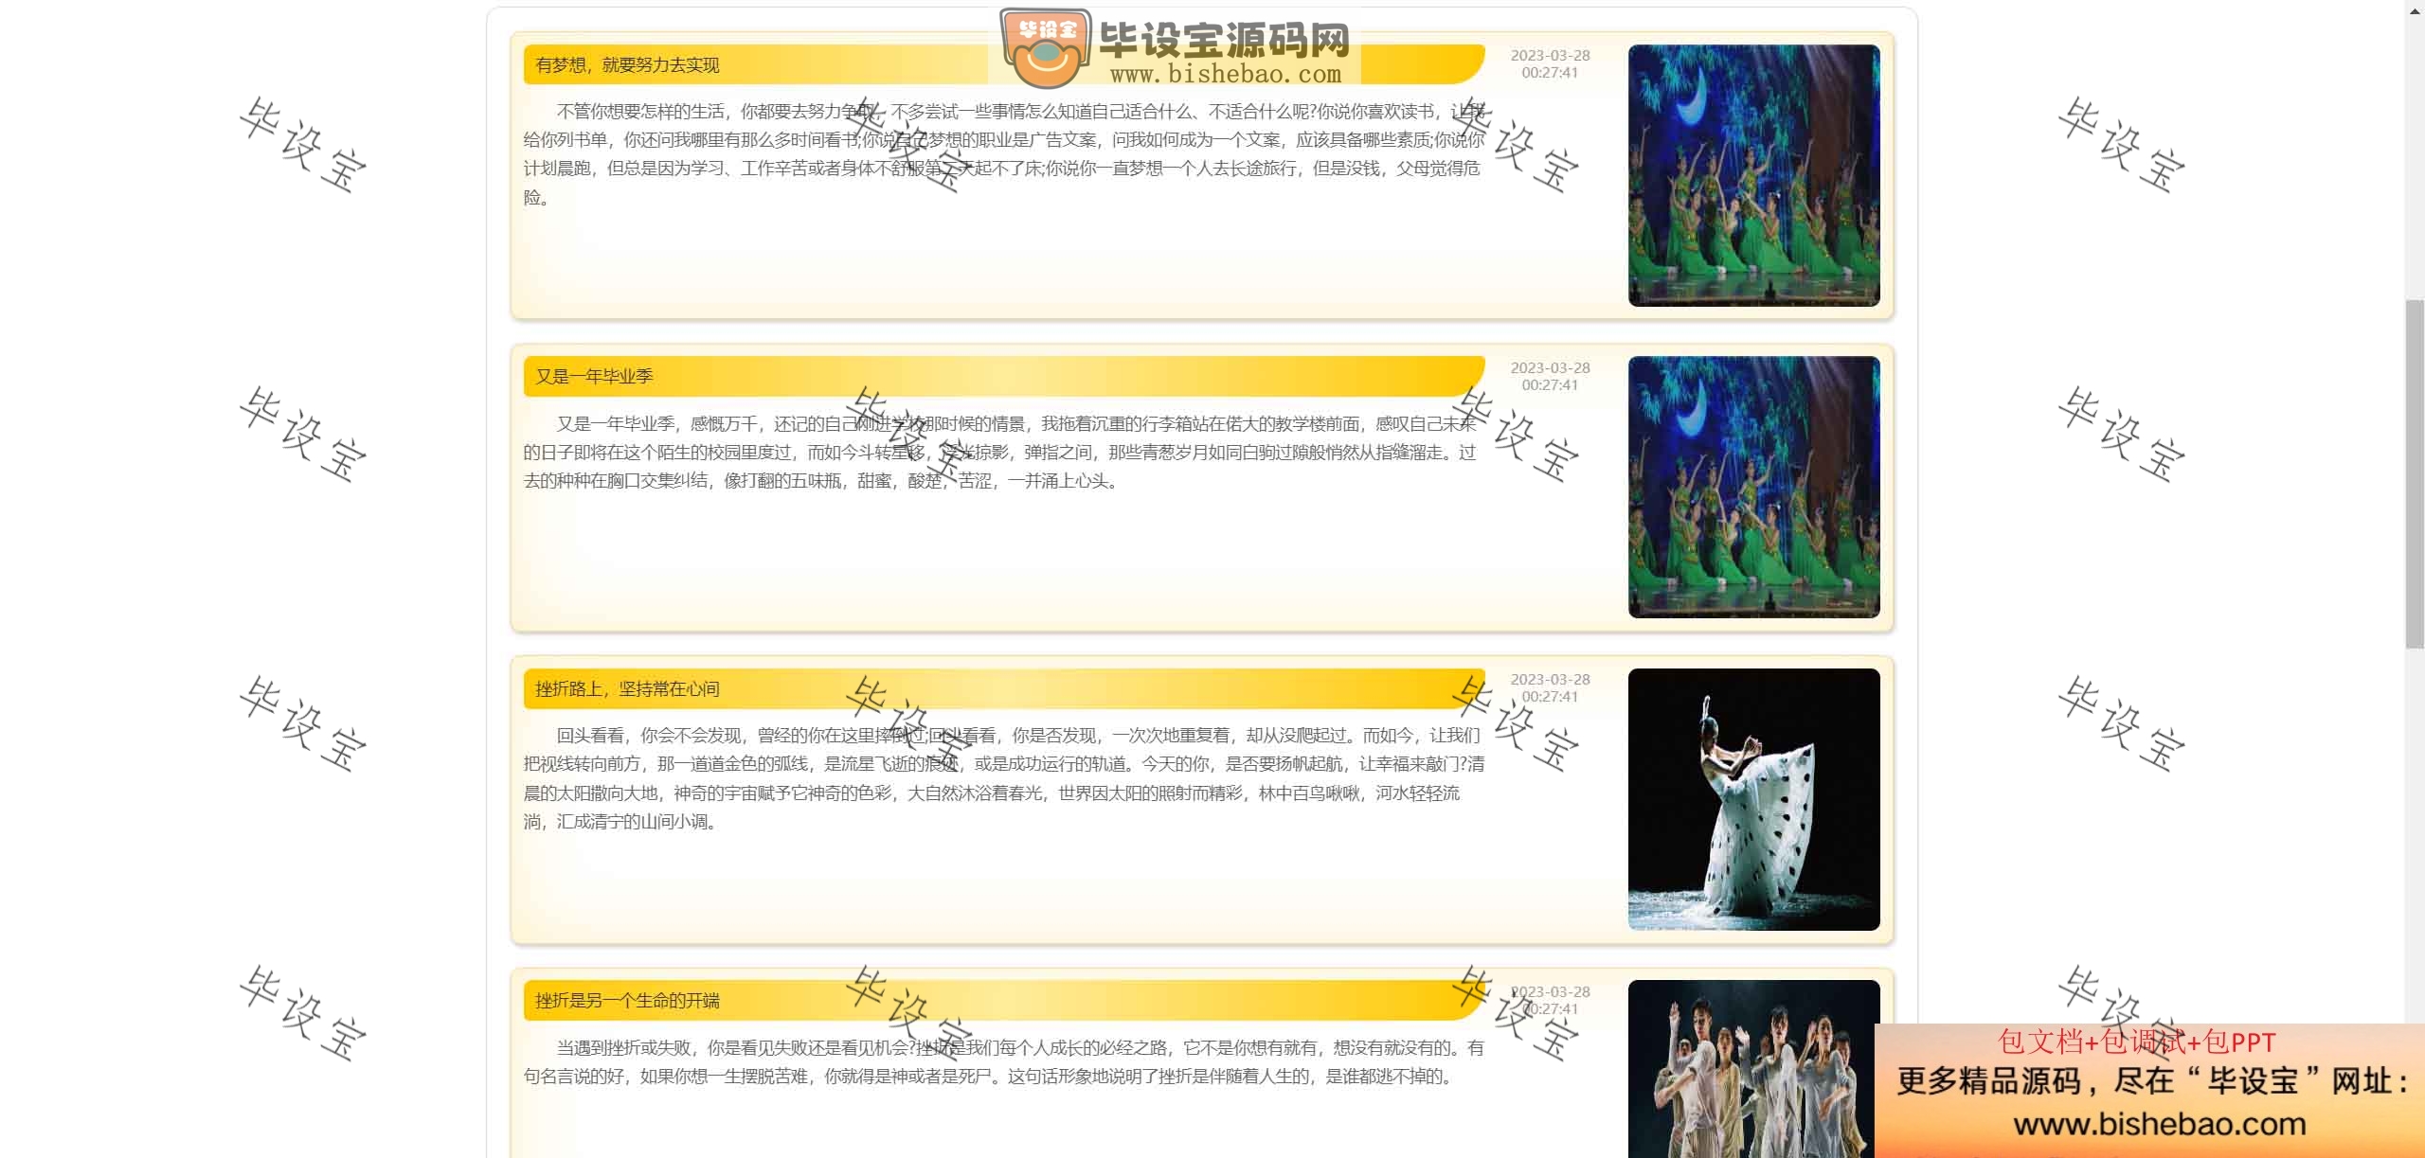Open the article titled 挫折路上，坚持常在心间
Screen dimensions: 2425x1158
point(627,689)
